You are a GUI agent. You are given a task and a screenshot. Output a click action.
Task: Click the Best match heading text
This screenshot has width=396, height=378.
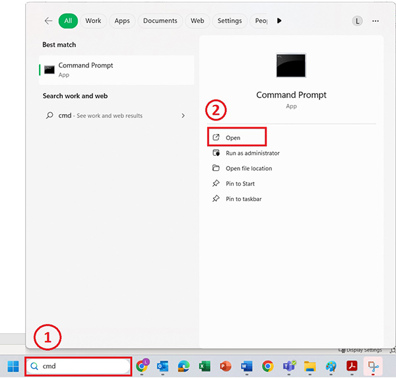click(x=59, y=45)
